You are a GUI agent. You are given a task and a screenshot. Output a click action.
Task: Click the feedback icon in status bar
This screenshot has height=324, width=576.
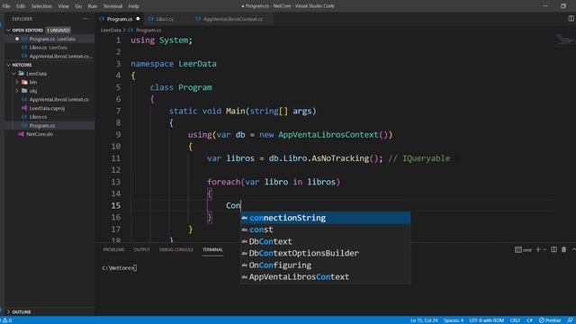(x=570, y=320)
